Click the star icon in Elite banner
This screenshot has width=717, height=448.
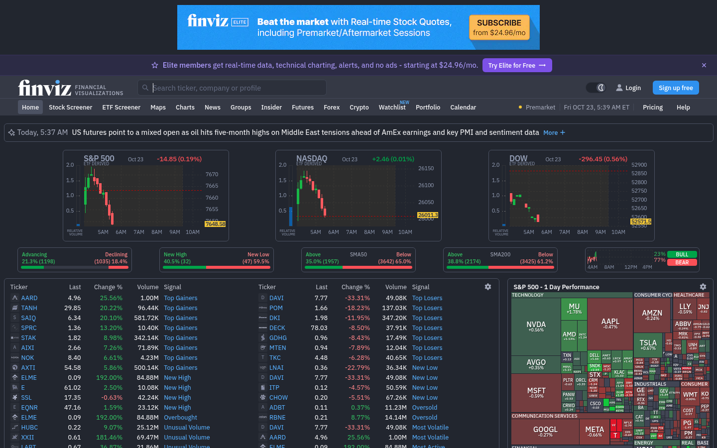pyautogui.click(x=155, y=65)
